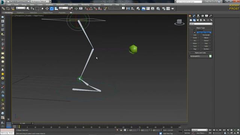240x135 pixels.
Task: Open the Rendering menu
Action: (85, 4)
